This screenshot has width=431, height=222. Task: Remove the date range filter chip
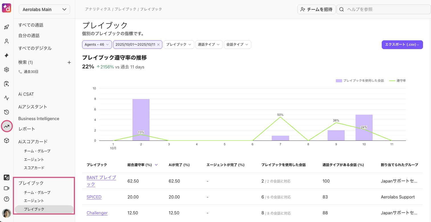(x=158, y=45)
